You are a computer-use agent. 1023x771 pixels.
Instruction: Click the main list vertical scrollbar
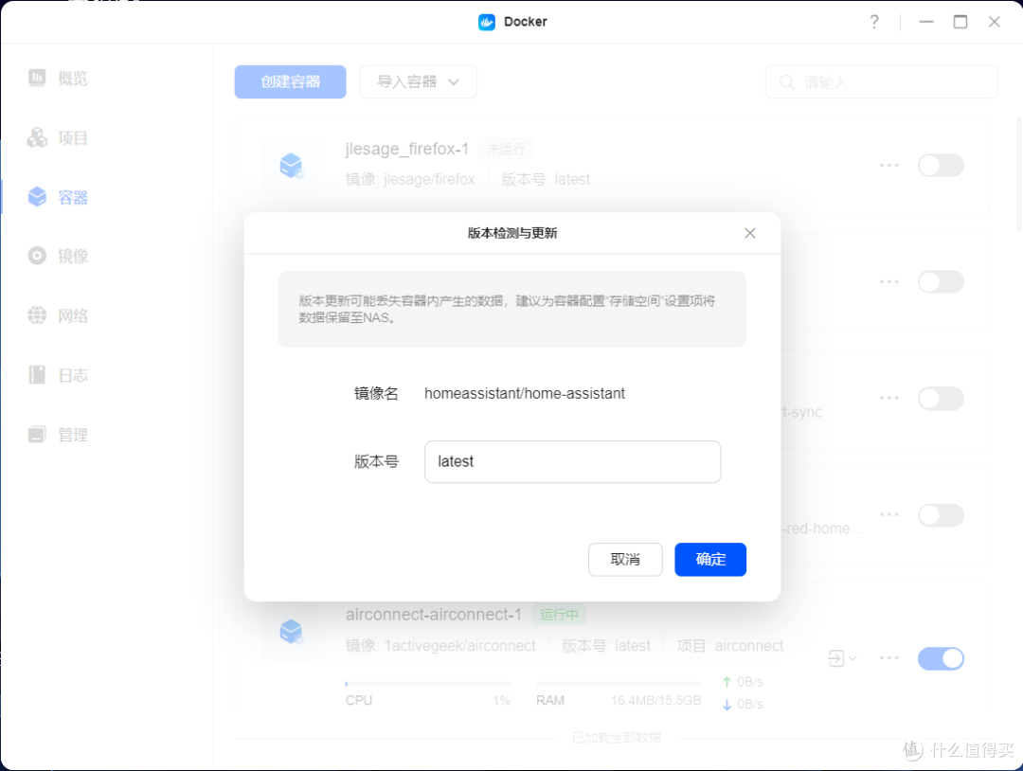1019,172
